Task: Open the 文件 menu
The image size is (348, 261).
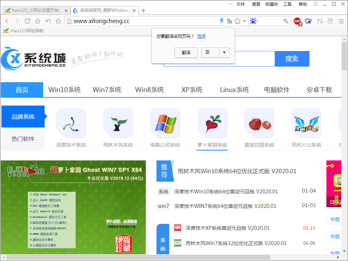Action: pyautogui.click(x=241, y=4)
